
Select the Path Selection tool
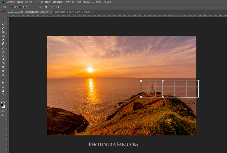(x=3, y=83)
